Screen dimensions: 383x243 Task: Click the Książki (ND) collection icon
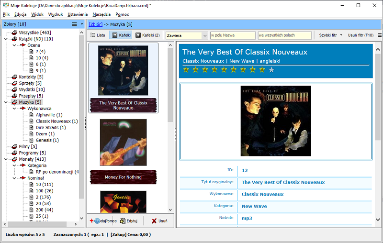[x=15, y=39]
